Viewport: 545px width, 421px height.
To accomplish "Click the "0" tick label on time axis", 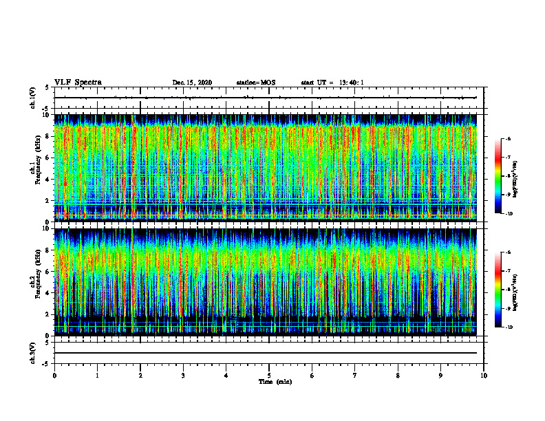I will (x=54, y=376).
